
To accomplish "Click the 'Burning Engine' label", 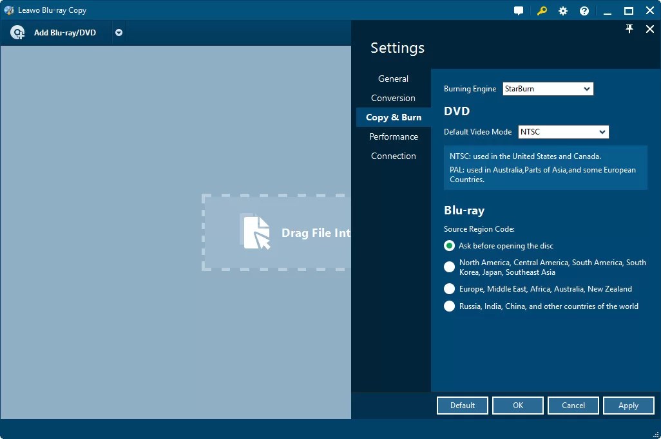I will (470, 89).
